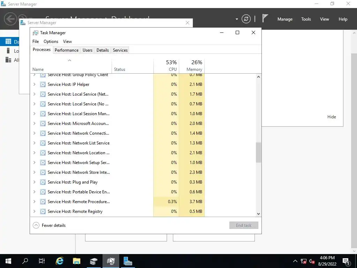Open File Explorer from the taskbar
The height and width of the screenshot is (268, 357).
click(x=77, y=261)
